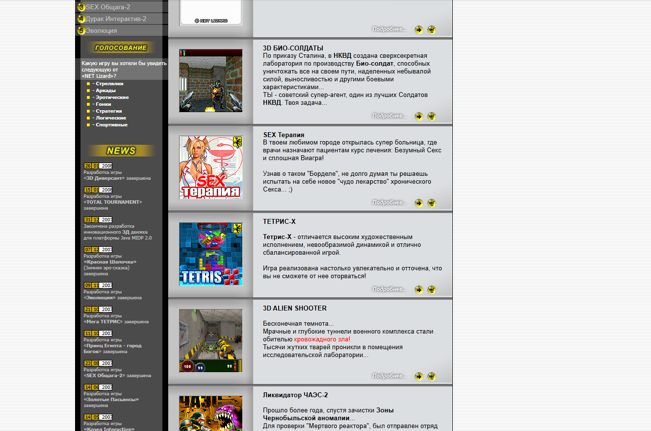651x431 pixels.
Task: Buy ТЕТРИС-X using its cart icon
Action: pyautogui.click(x=432, y=289)
